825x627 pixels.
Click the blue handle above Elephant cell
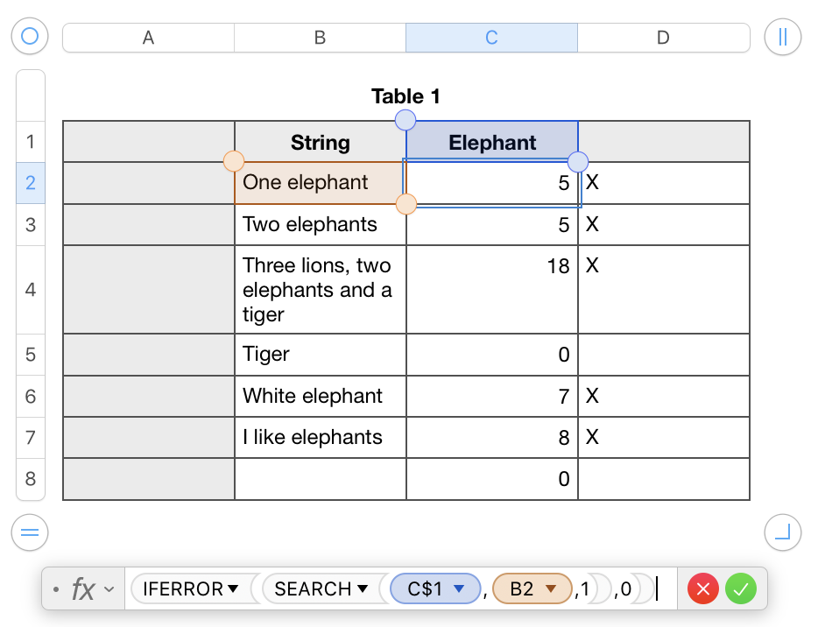tap(406, 120)
